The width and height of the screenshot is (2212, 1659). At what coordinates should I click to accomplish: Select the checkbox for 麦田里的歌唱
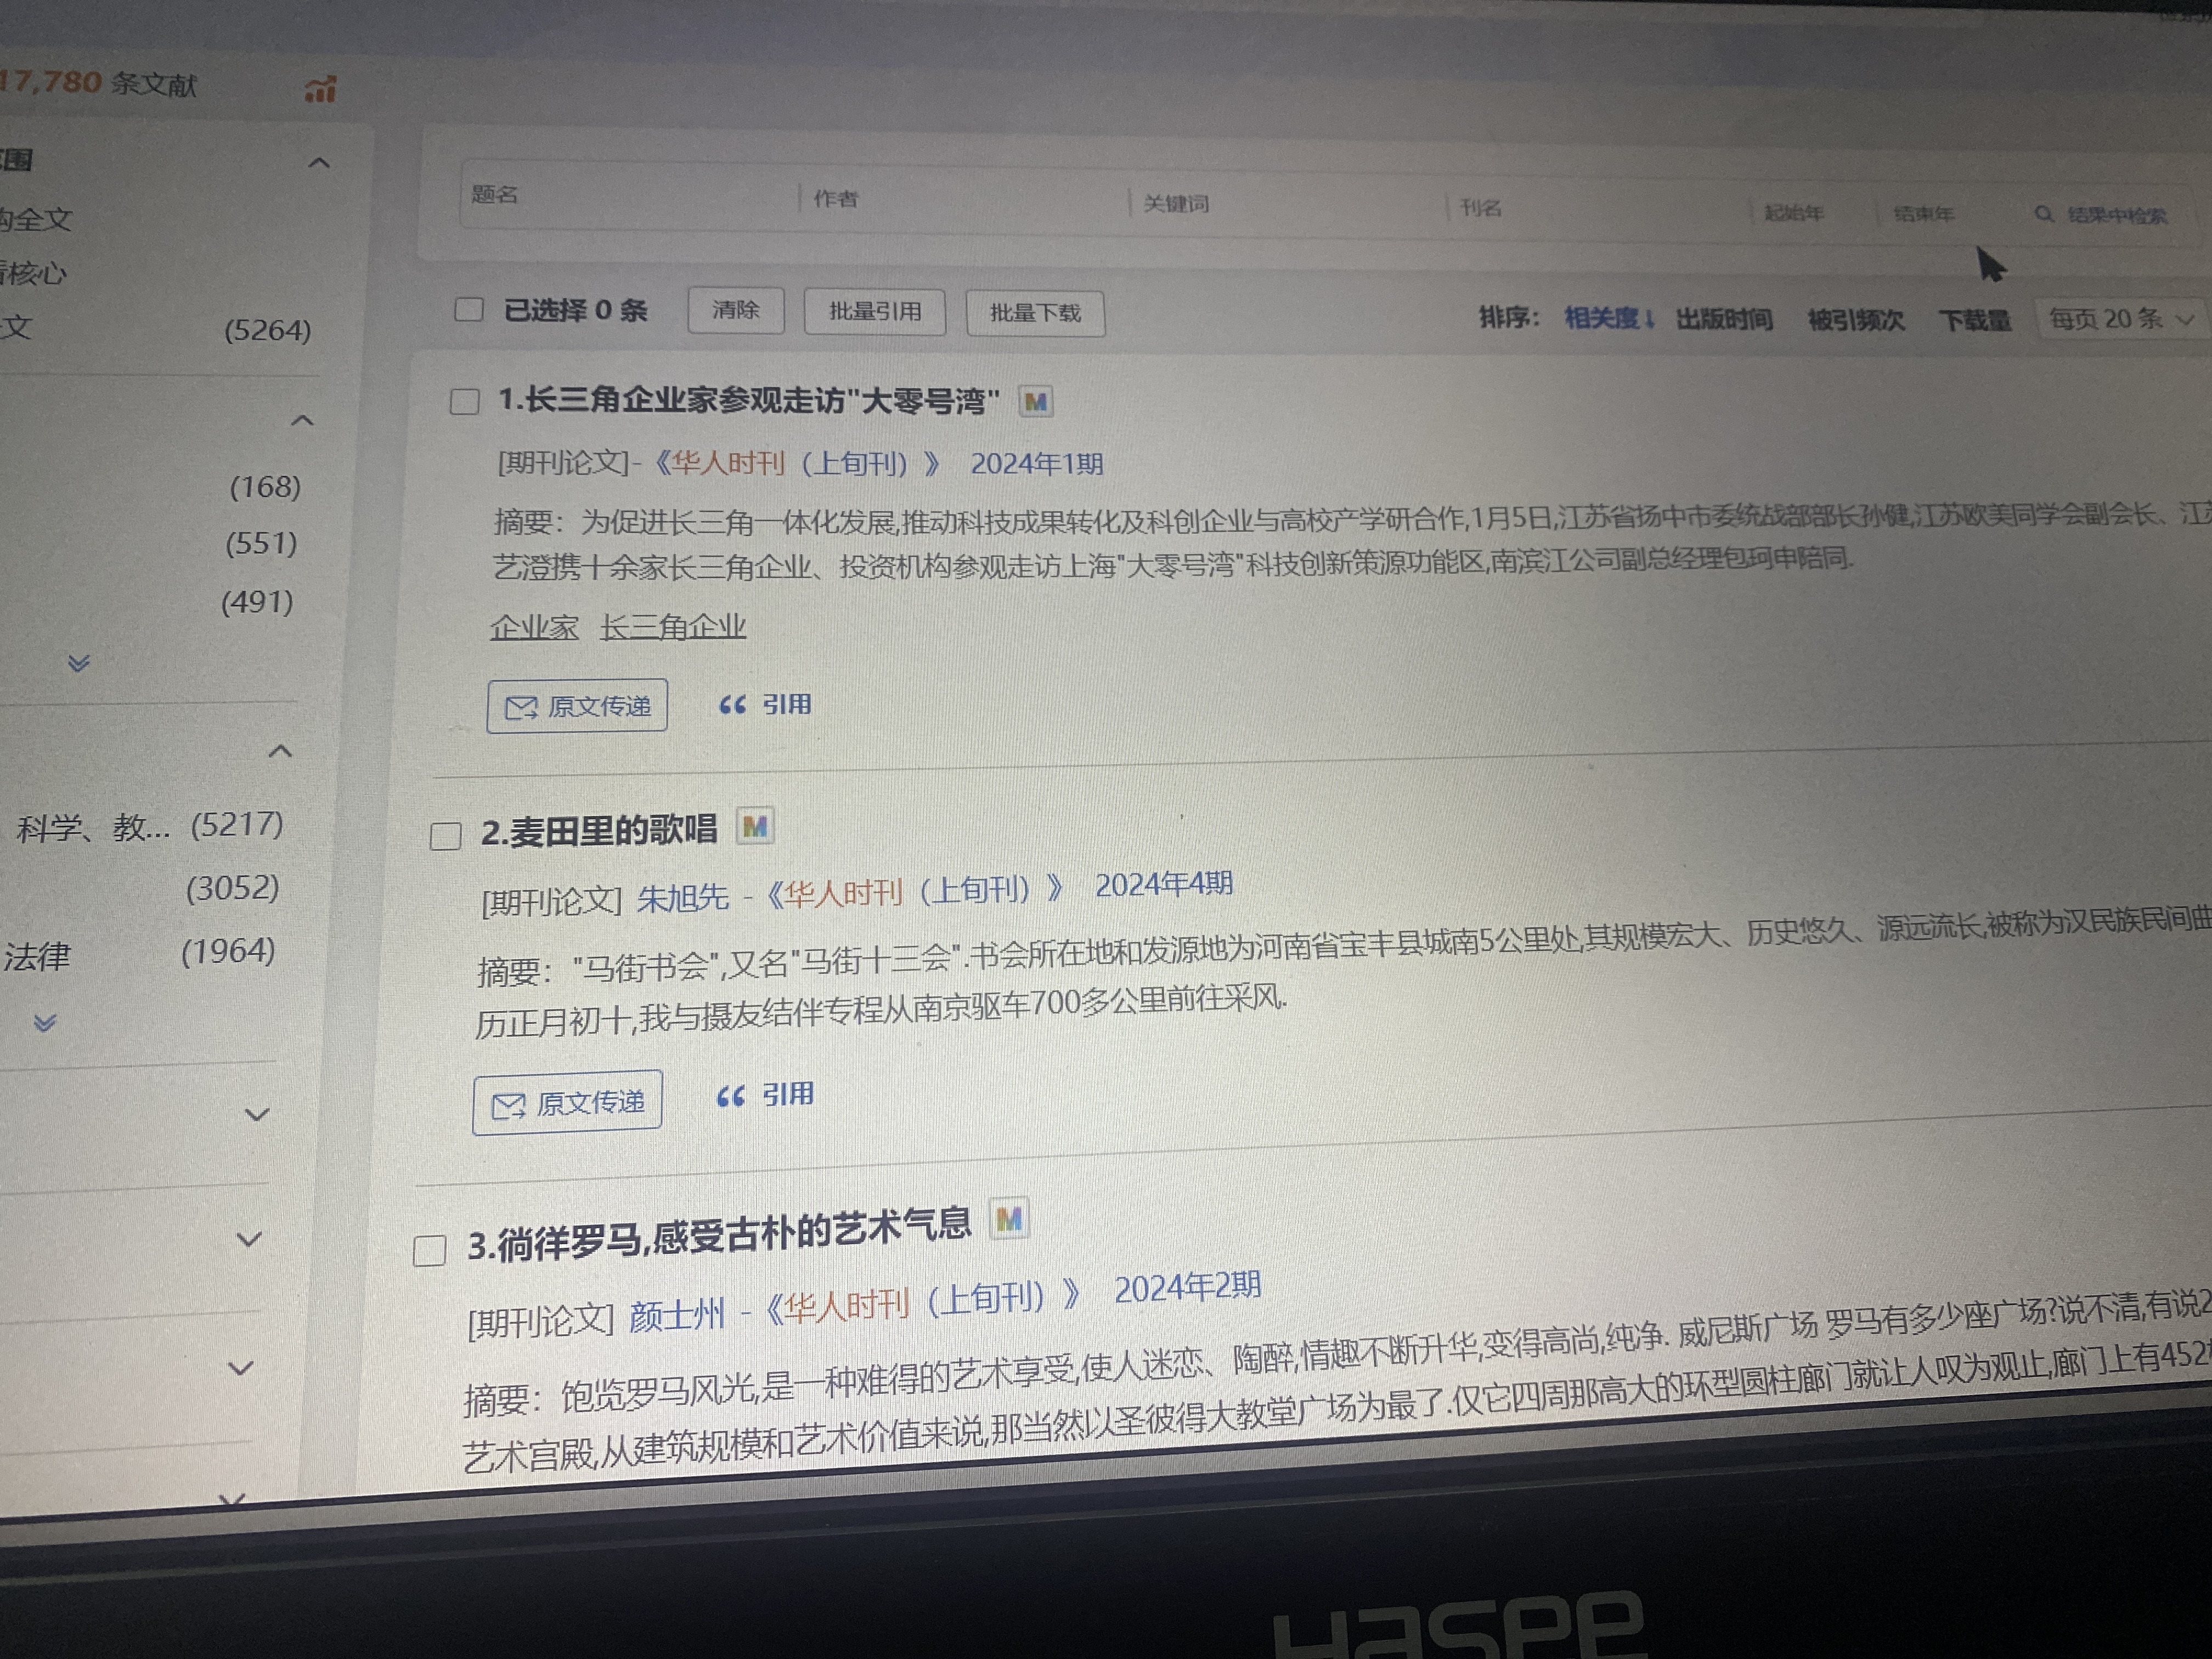445,835
